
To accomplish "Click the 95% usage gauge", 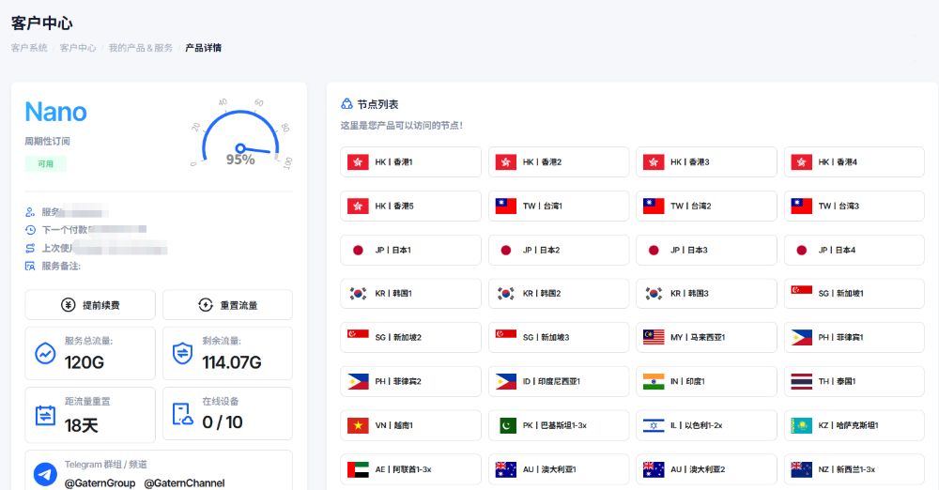I will (x=240, y=141).
